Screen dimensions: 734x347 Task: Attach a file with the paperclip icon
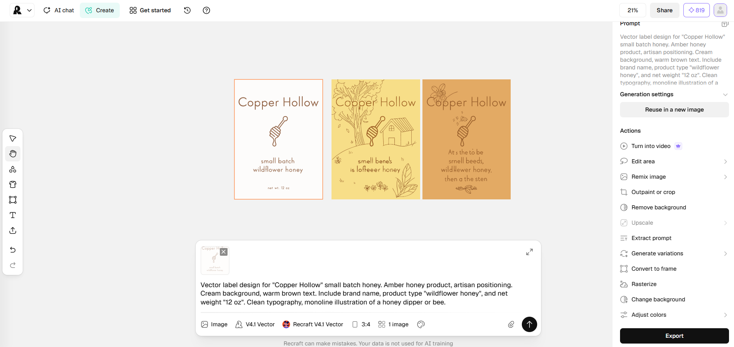[511, 324]
